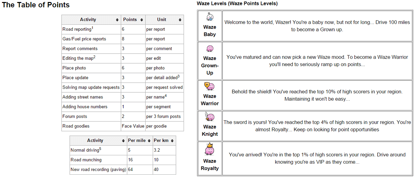The width and height of the screenshot is (414, 177).
Task: Click the Waze Levels heading text
Action: point(237,3)
